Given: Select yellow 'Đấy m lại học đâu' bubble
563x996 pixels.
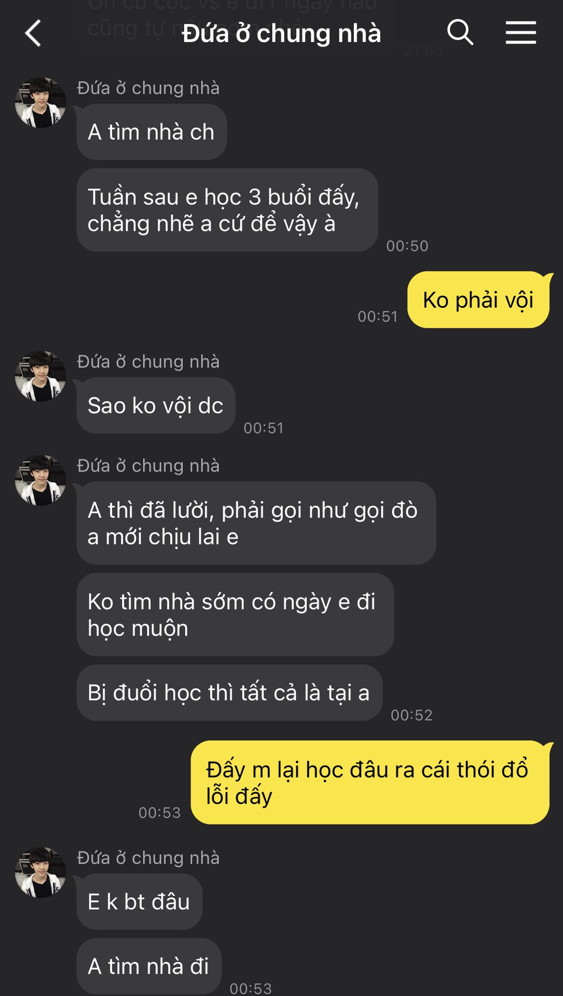Looking at the screenshot, I should click(x=370, y=782).
